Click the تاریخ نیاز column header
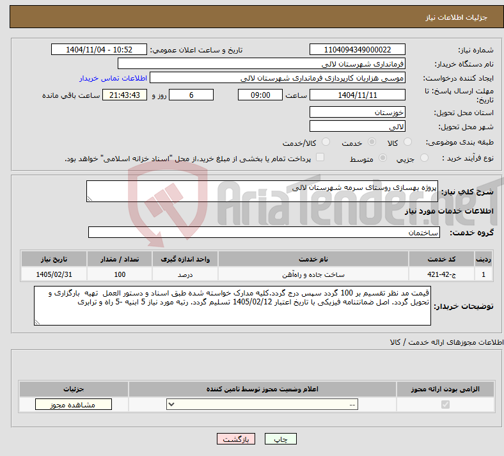The width and height of the screenshot is (504, 456). [x=54, y=259]
